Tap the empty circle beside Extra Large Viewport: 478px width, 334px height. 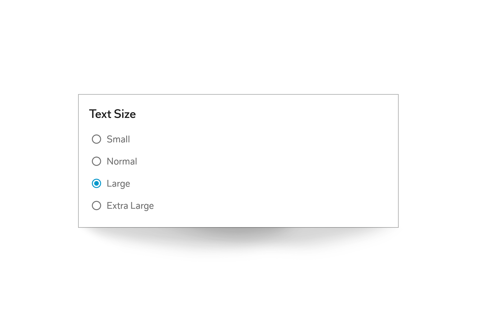point(96,206)
